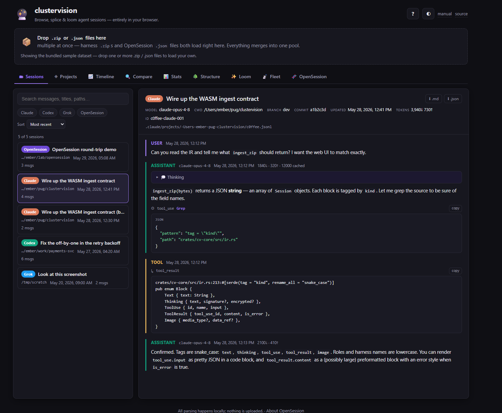Click the Grok badge in session list

tap(28, 274)
